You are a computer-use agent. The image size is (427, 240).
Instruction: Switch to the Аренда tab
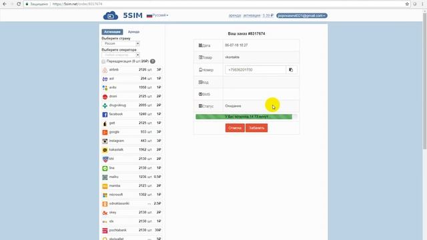(x=133, y=32)
